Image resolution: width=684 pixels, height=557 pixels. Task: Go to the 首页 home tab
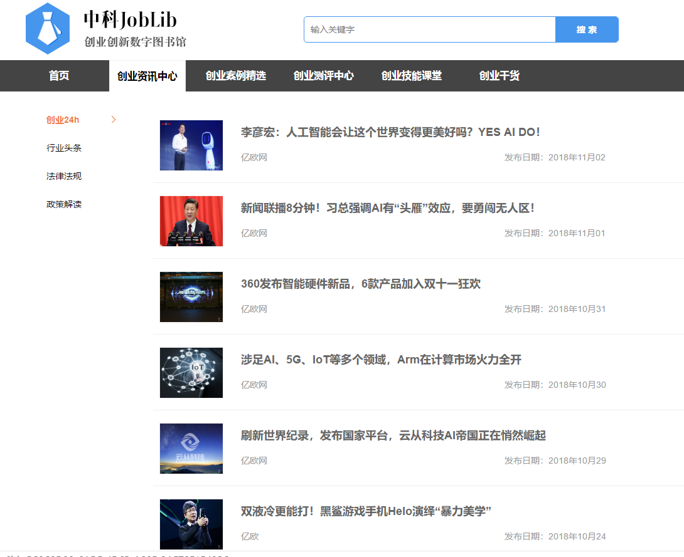pos(59,76)
